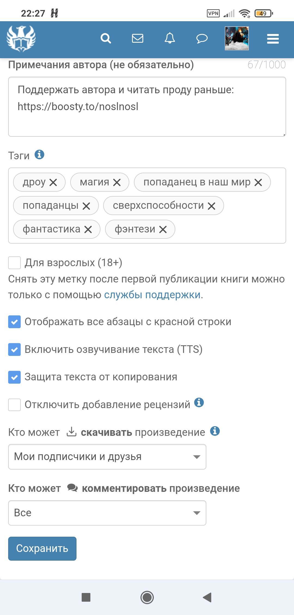Show info about disabling reviews
The height and width of the screenshot is (615, 294).
coord(199,402)
